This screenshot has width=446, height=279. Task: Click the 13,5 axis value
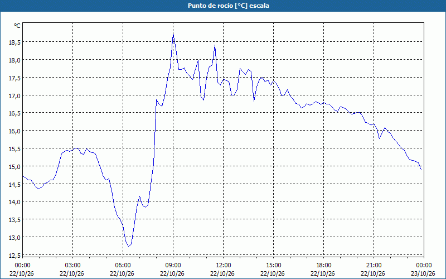14,220
